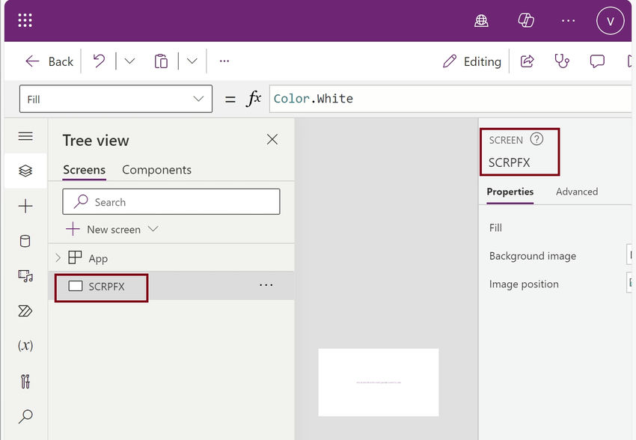This screenshot has height=440, width=636.
Task: Switch to the Components tab
Action: coord(156,170)
